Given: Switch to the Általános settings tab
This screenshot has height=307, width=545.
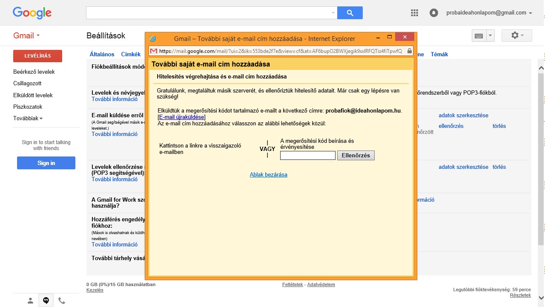Looking at the screenshot, I should 102,54.
